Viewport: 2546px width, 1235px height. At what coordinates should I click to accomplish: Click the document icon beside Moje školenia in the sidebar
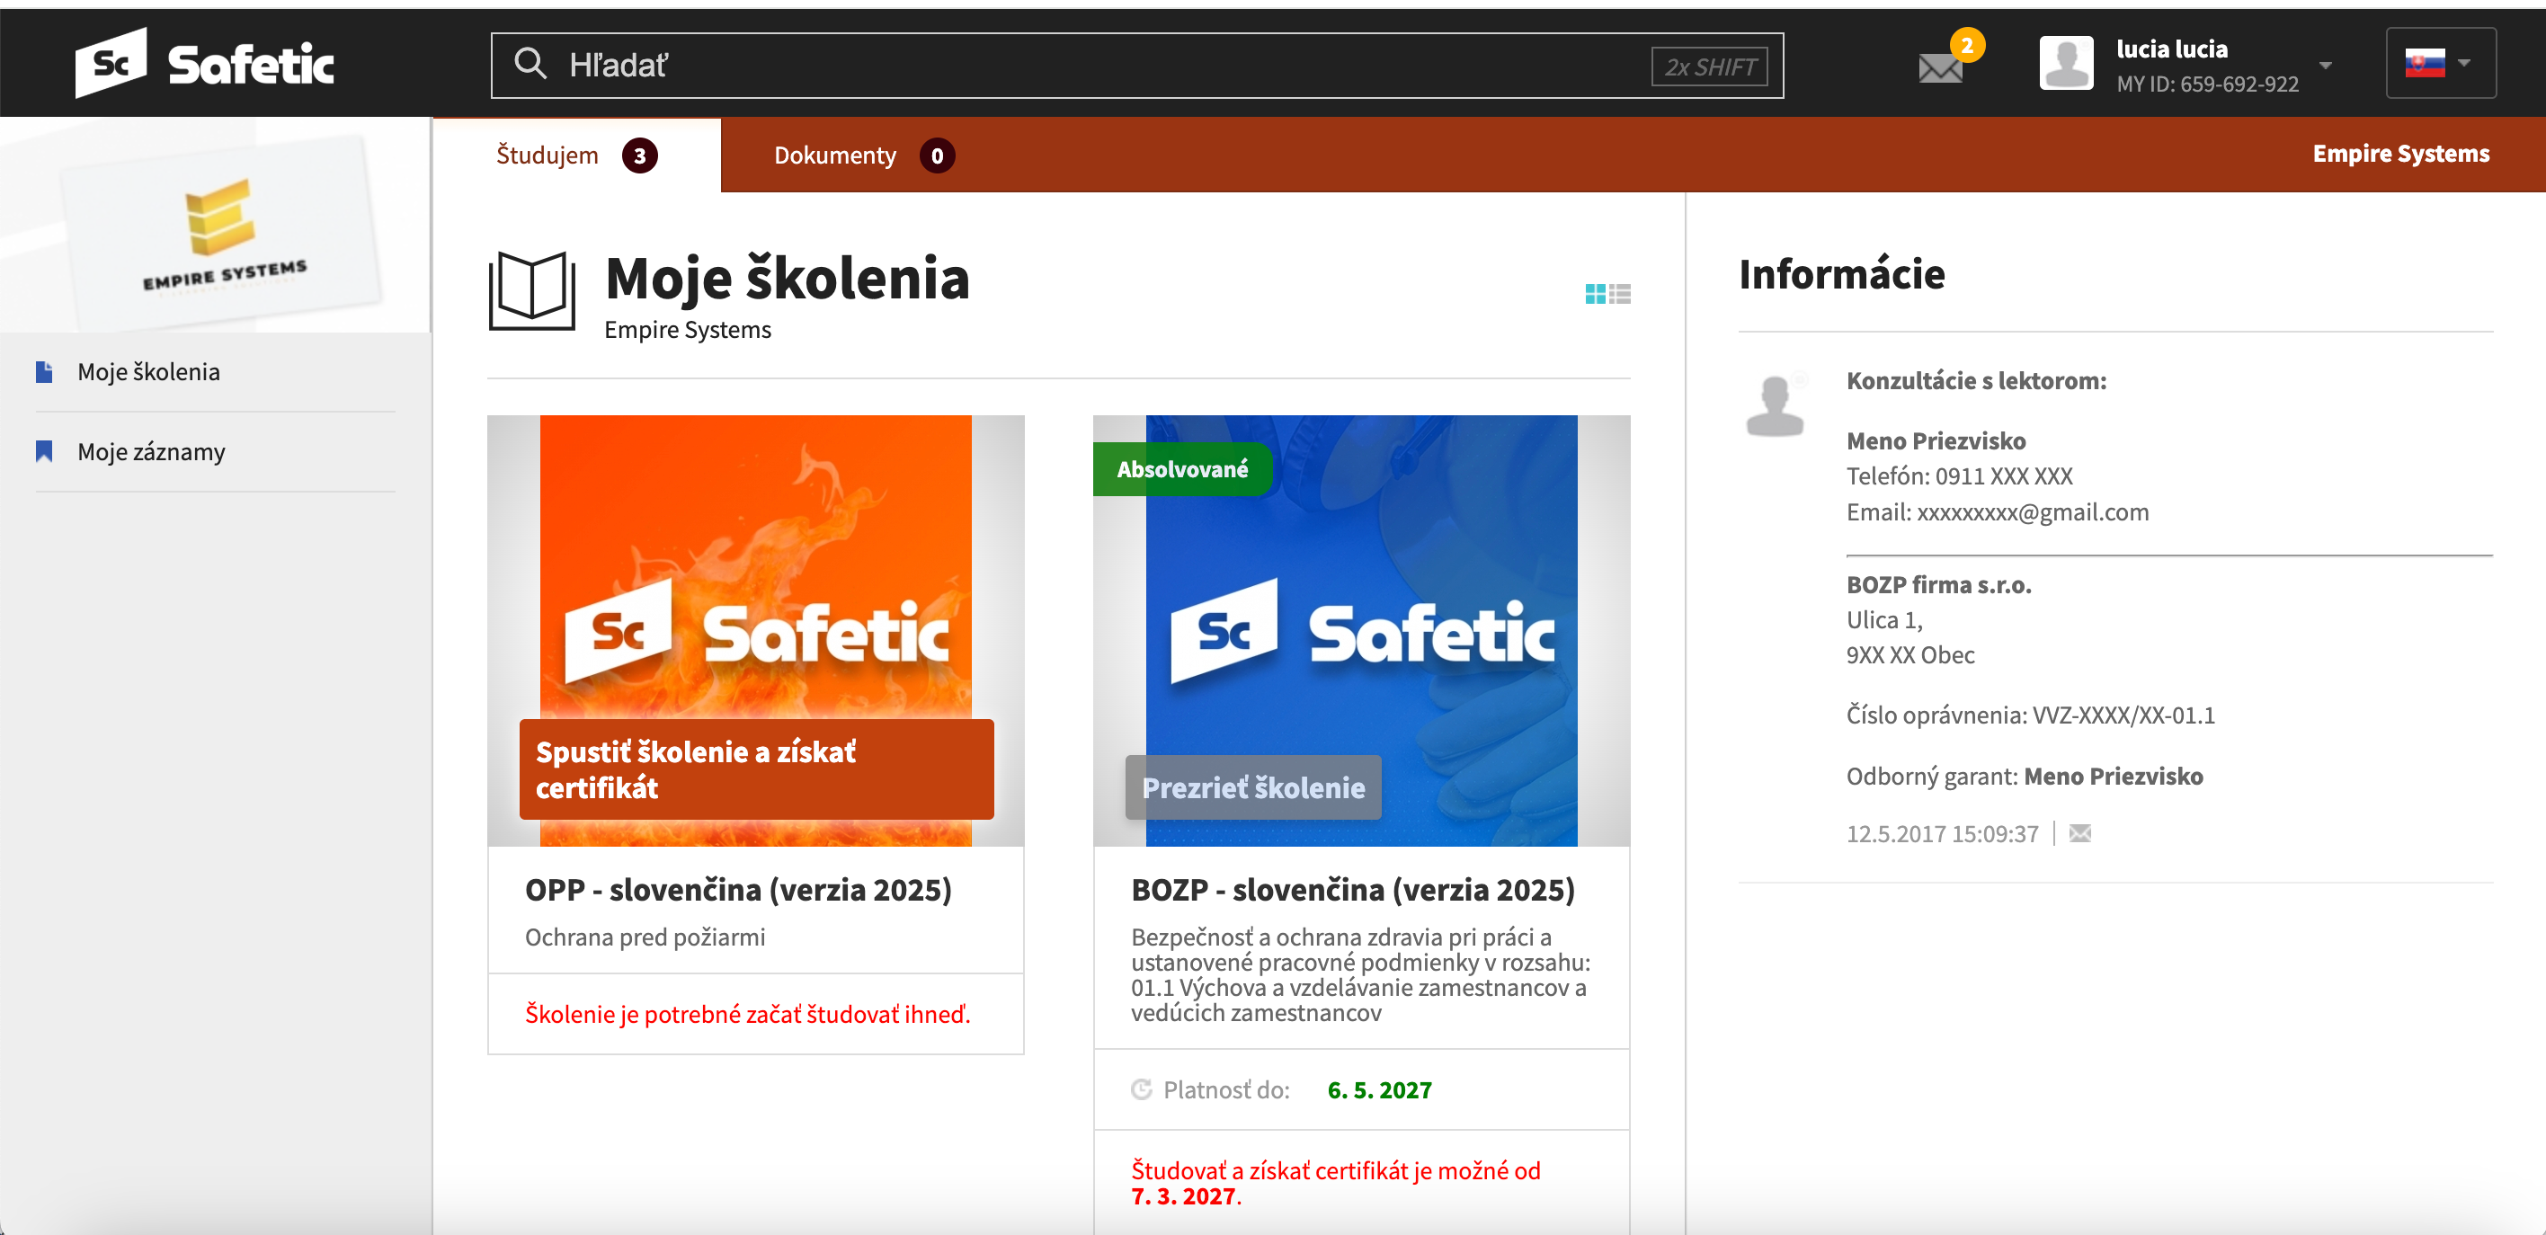point(44,371)
